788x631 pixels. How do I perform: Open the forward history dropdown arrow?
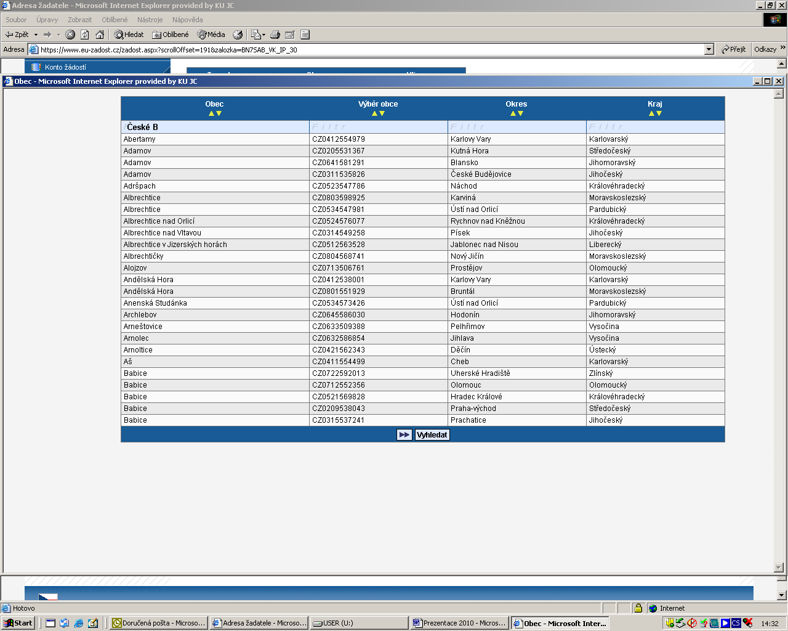pos(58,35)
